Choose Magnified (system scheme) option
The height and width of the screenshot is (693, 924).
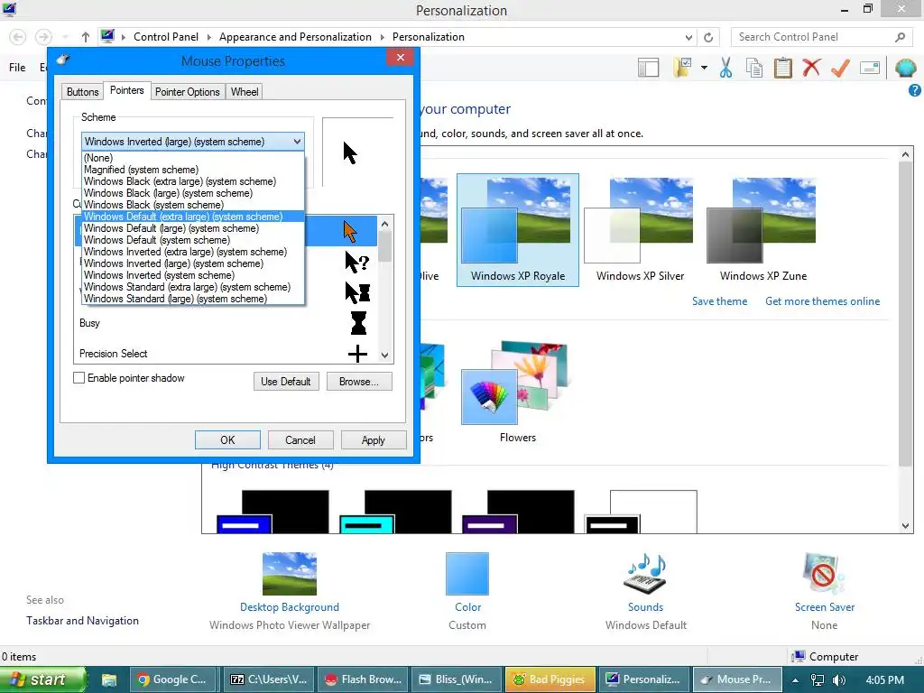pos(193,169)
